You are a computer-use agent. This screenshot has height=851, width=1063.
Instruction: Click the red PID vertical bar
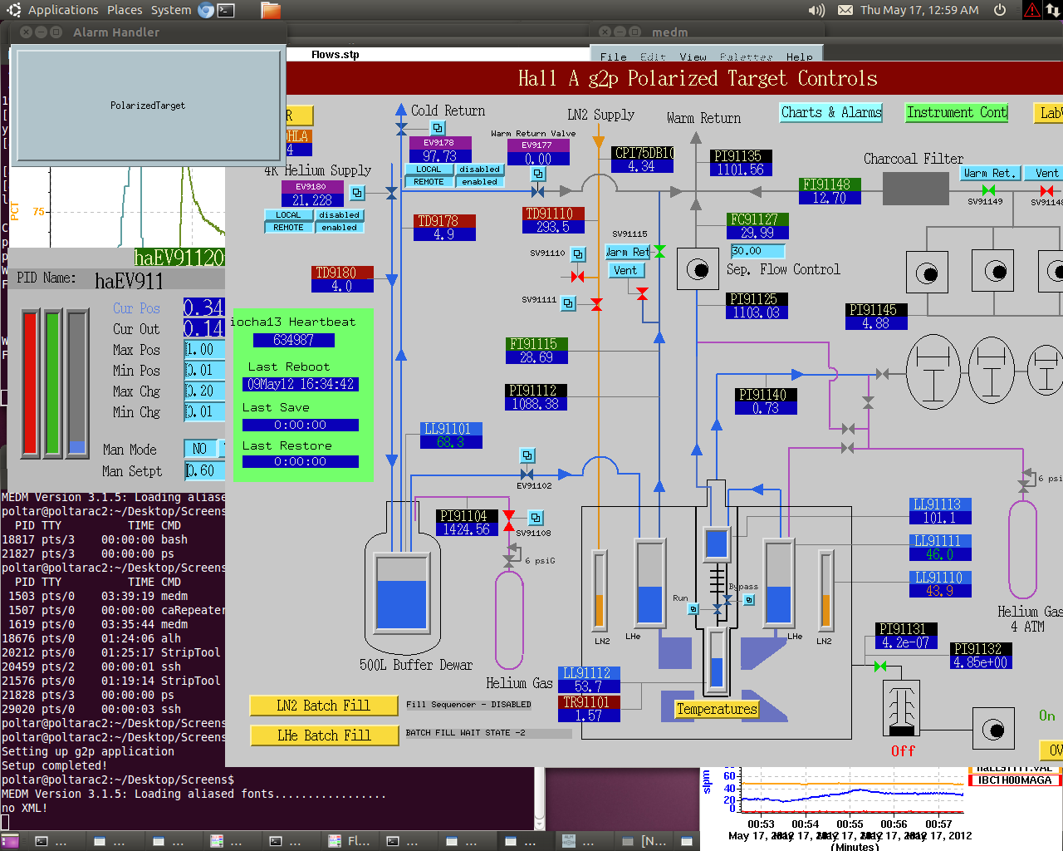[30, 382]
